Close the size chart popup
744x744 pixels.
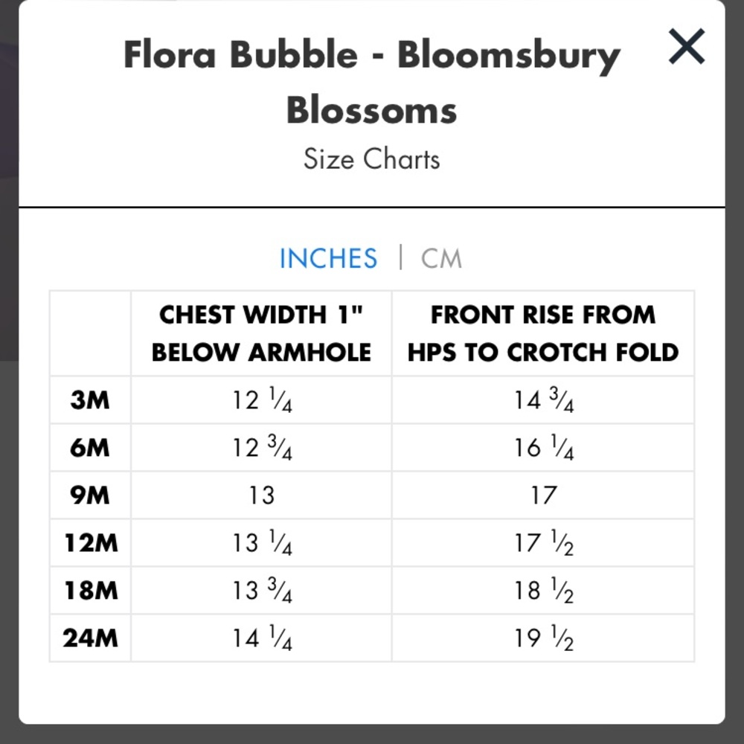686,46
